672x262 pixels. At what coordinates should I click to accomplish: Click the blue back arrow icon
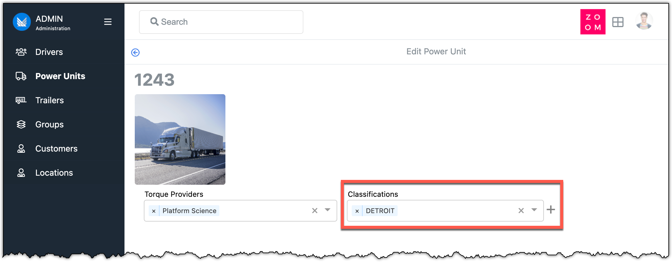point(135,53)
